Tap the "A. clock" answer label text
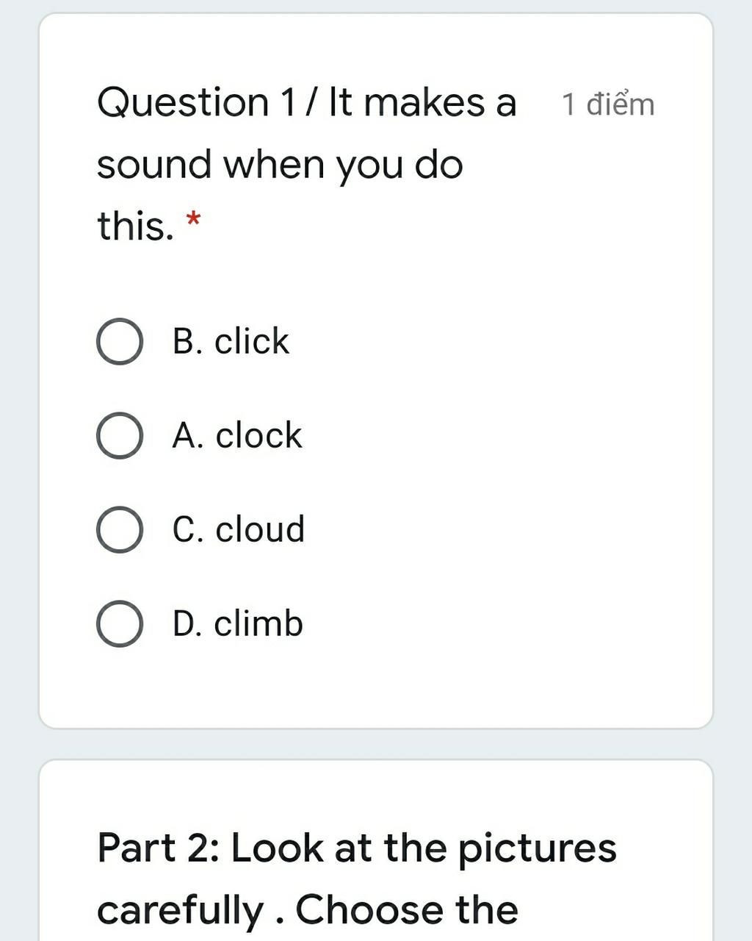The height and width of the screenshot is (941, 752). coord(236,435)
